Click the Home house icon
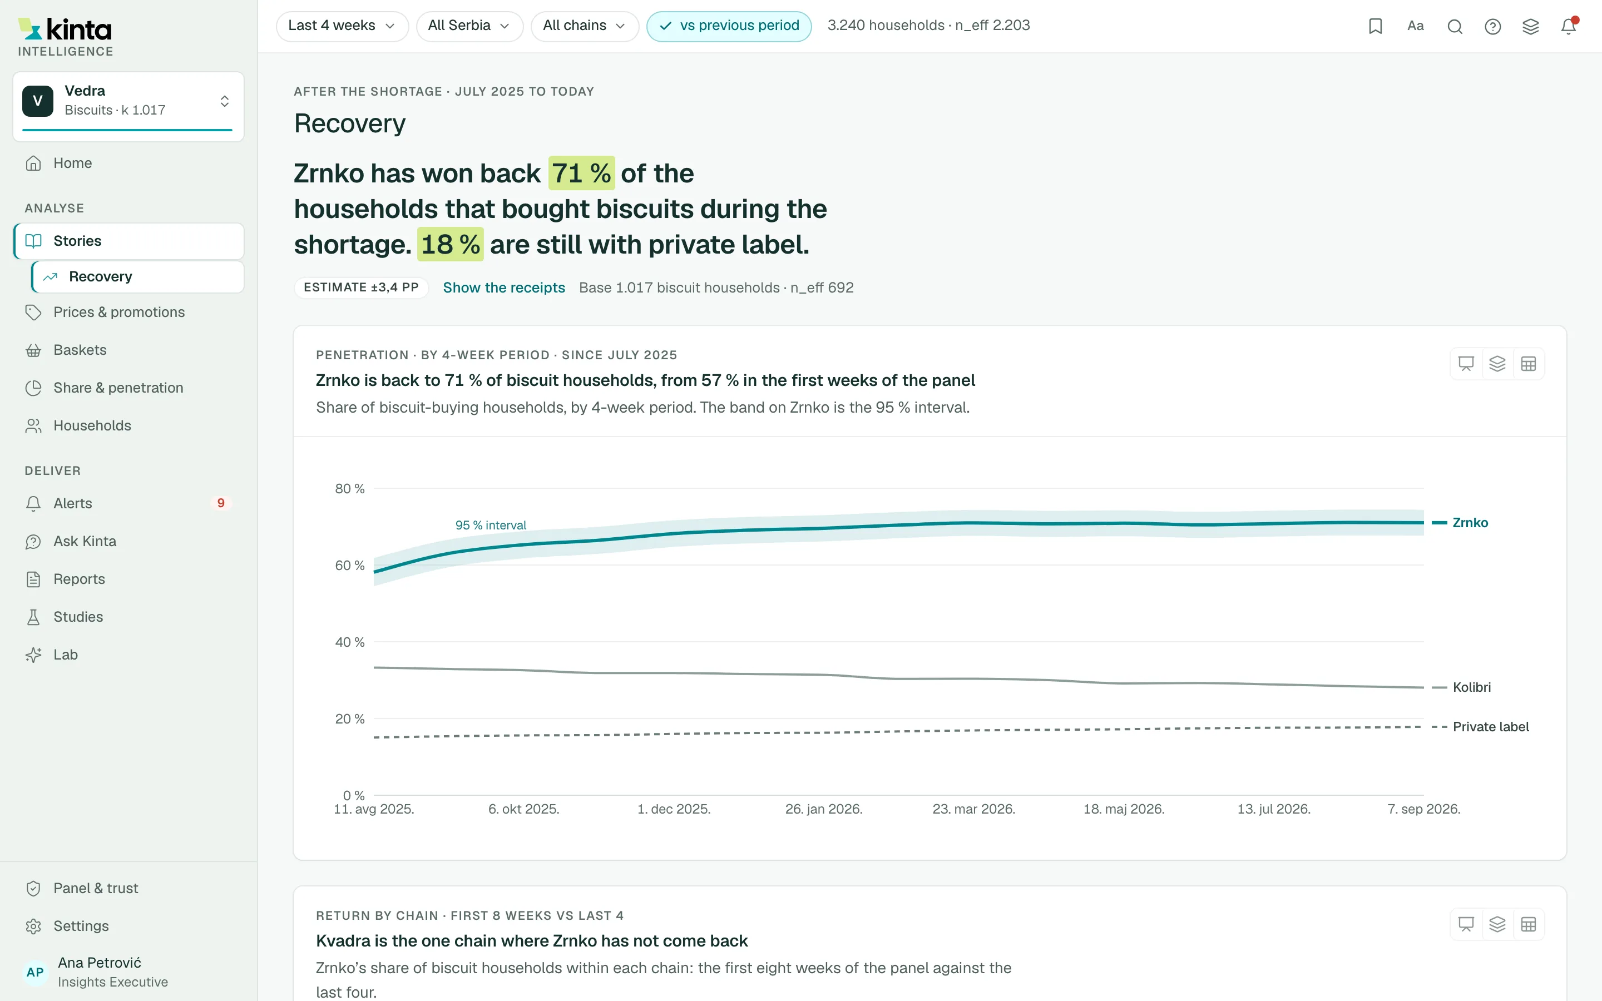Image resolution: width=1602 pixels, height=1001 pixels. [33, 163]
